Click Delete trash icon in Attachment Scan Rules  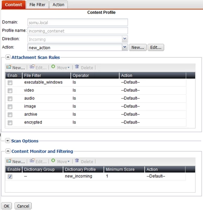(x=77, y=66)
